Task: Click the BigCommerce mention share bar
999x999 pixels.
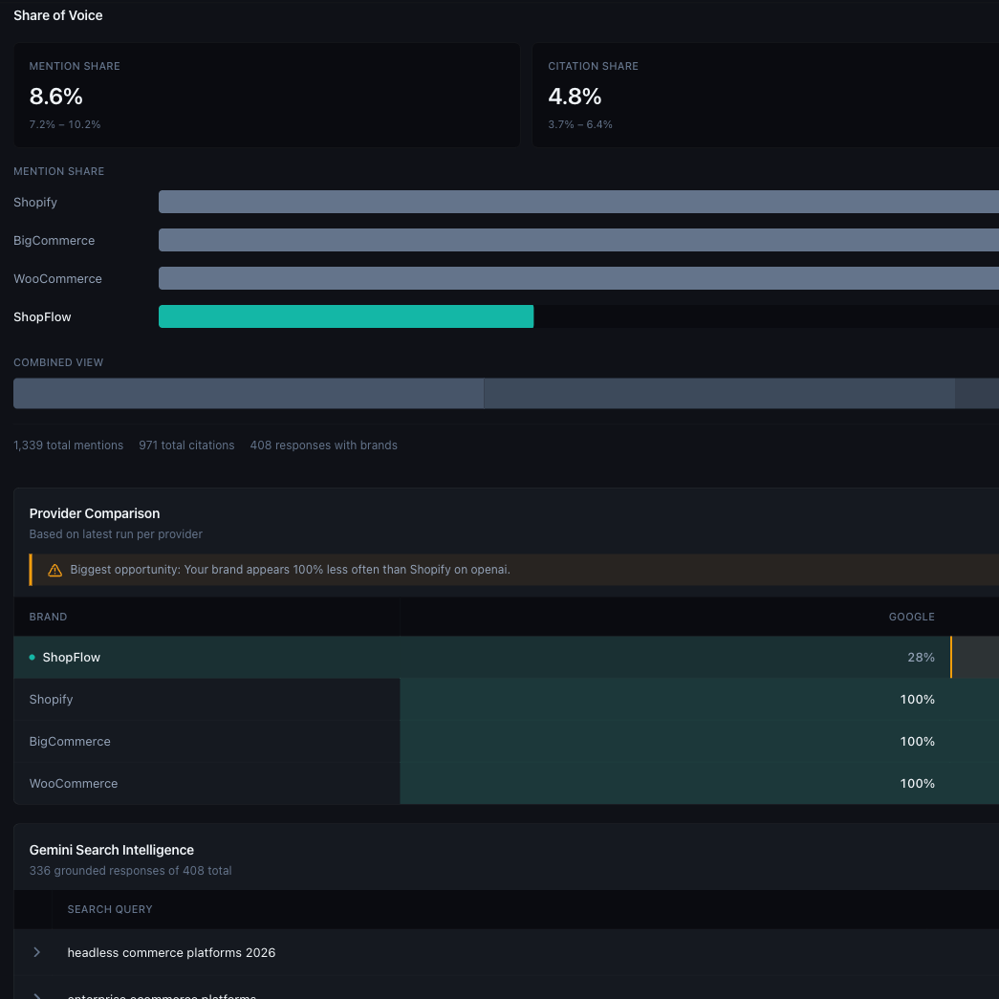Action: coord(578,240)
